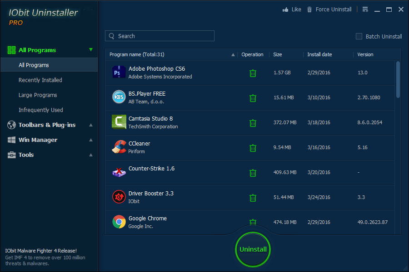Select the Adobe Photoshop CS6 name text
This screenshot has width=409, height=272.
(x=157, y=69)
